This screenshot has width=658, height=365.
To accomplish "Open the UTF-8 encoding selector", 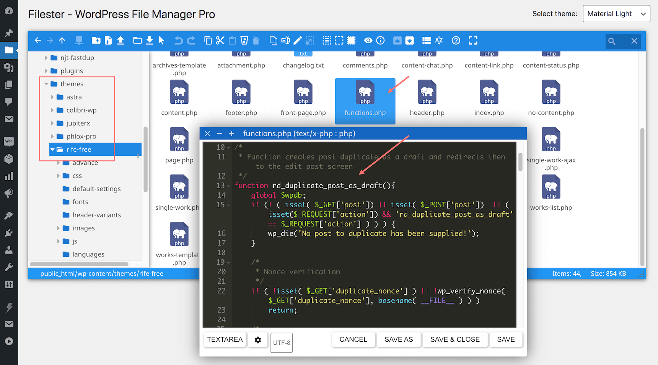I will click(282, 343).
